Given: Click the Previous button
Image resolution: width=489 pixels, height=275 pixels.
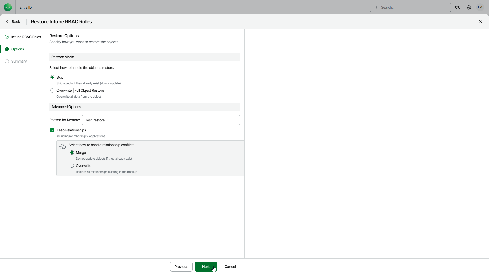Looking at the screenshot, I should pyautogui.click(x=181, y=267).
